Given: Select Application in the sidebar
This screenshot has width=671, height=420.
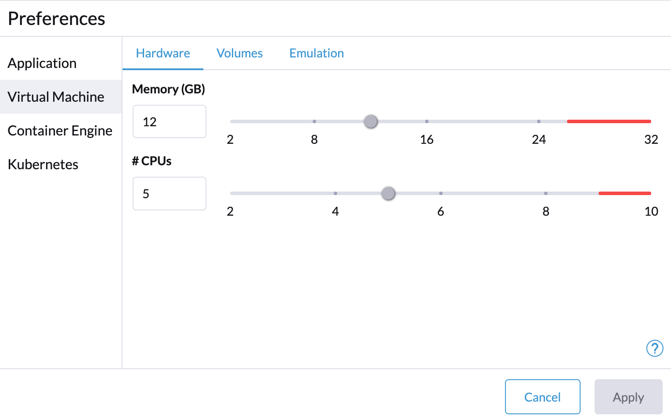Looking at the screenshot, I should coord(42,63).
